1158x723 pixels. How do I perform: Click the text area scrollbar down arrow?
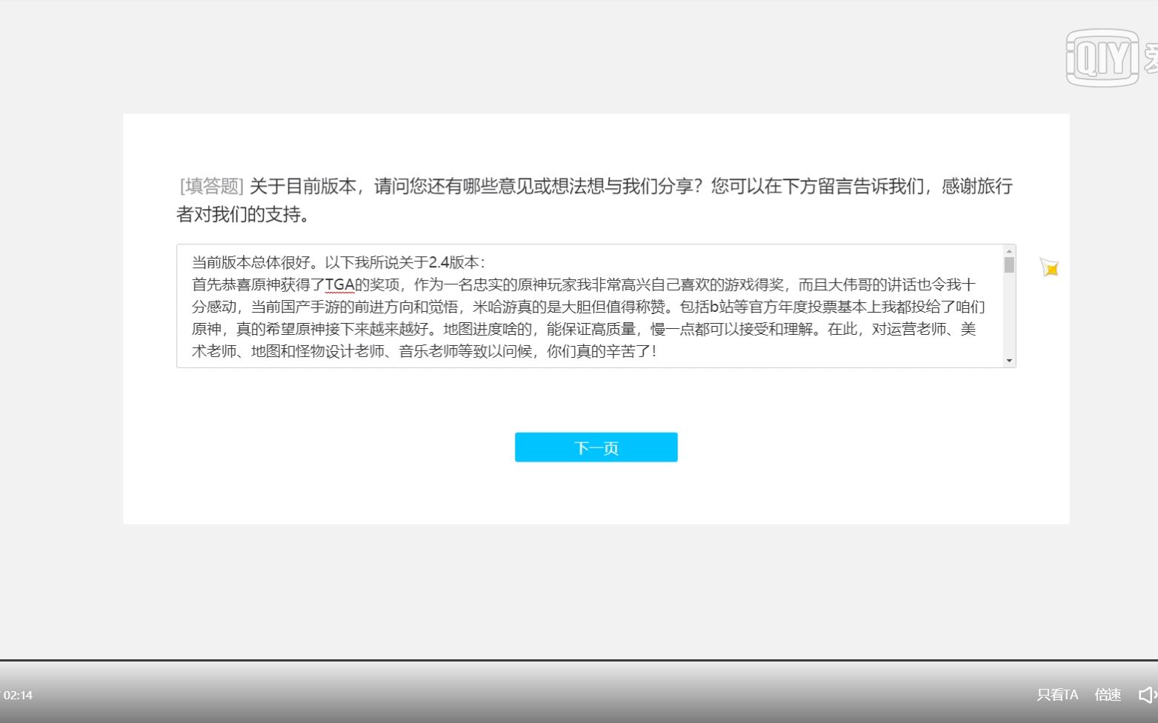[x=1009, y=361]
